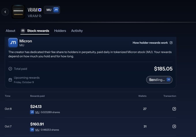Open the VRAM token thumbnail image

click(18, 12)
